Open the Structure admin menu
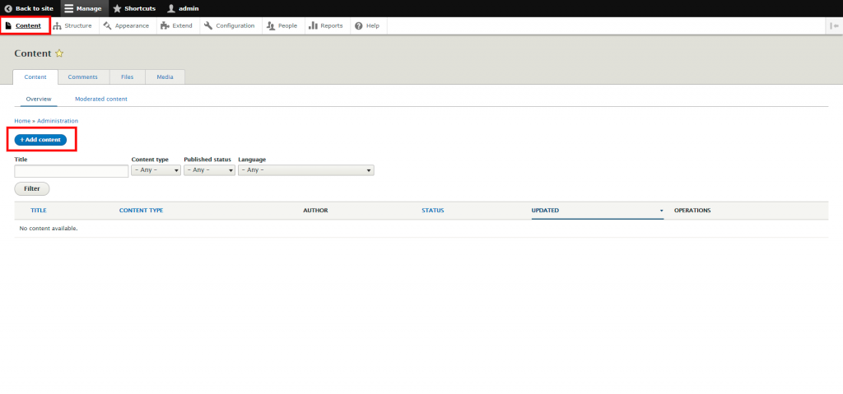 [72, 25]
